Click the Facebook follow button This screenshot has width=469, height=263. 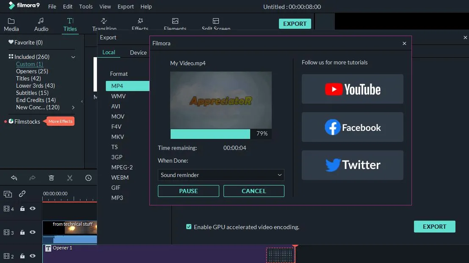pos(352,127)
